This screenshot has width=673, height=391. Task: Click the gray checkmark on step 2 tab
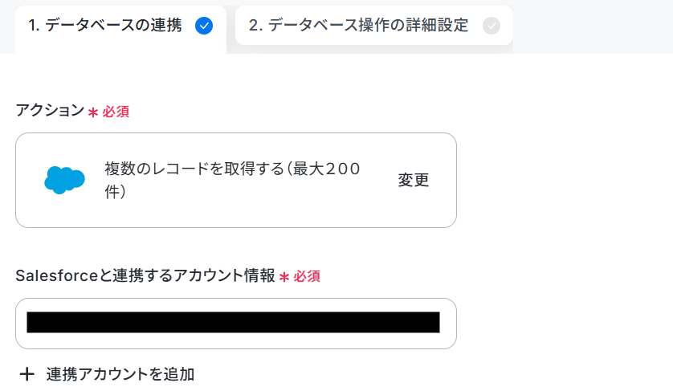click(491, 26)
